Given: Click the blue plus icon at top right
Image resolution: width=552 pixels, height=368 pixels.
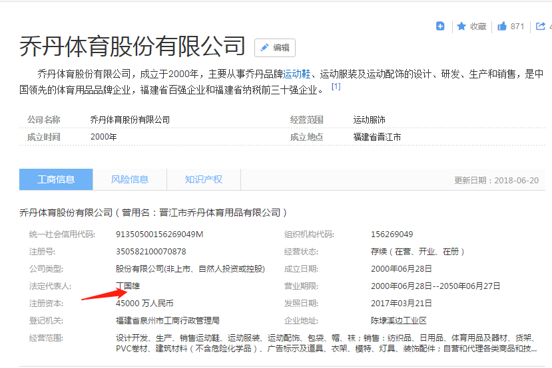Looking at the screenshot, I should coord(440,26).
